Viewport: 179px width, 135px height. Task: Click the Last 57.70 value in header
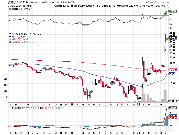108,6
